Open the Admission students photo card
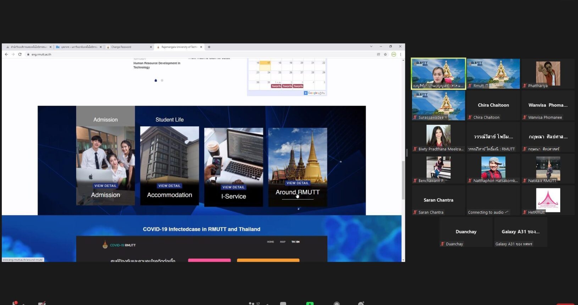The image size is (578, 305). coord(105,166)
